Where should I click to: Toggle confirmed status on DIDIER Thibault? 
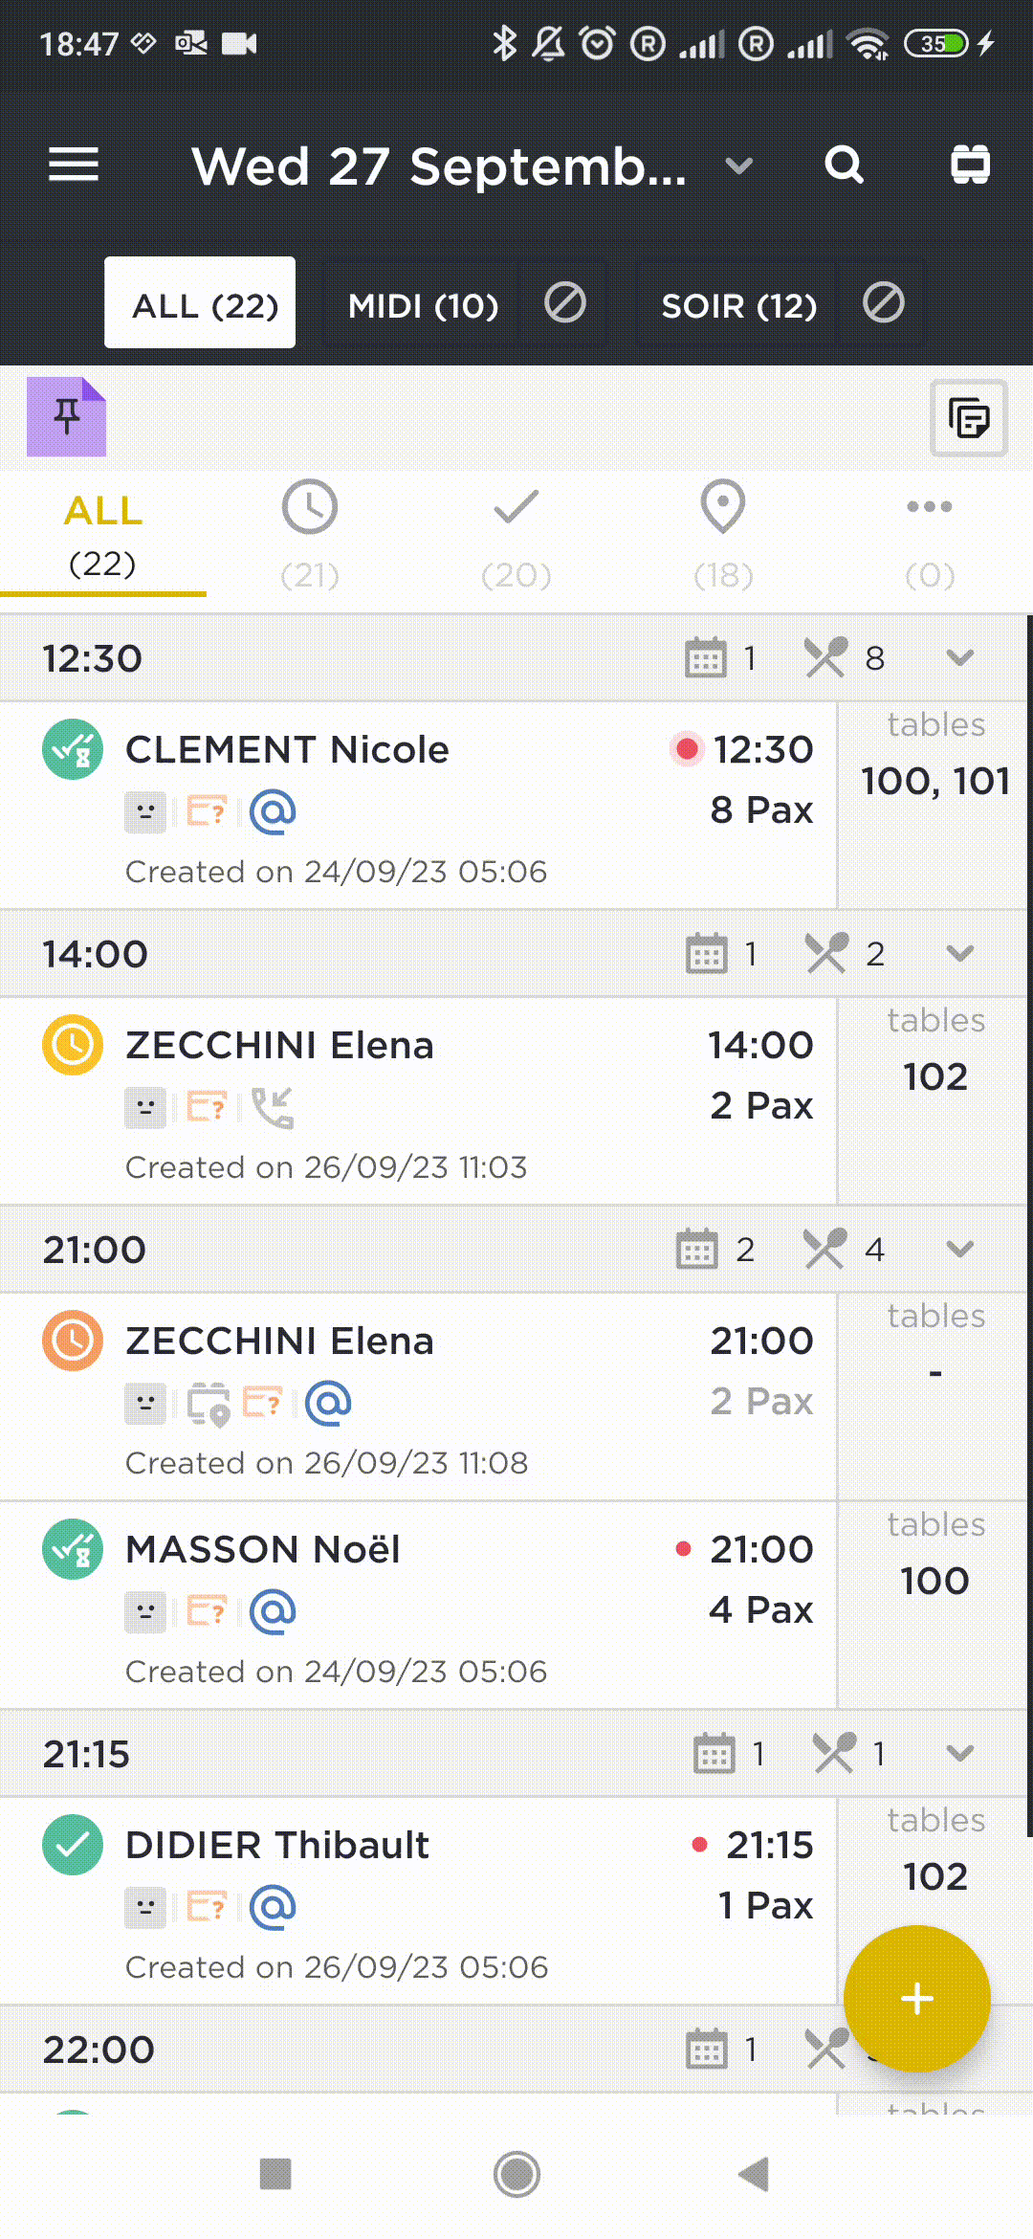coord(73,1844)
